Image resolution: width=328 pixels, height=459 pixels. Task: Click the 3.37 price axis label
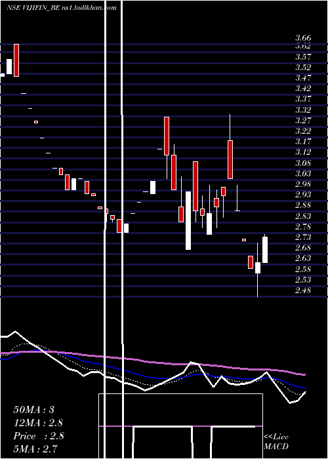pos(303,98)
